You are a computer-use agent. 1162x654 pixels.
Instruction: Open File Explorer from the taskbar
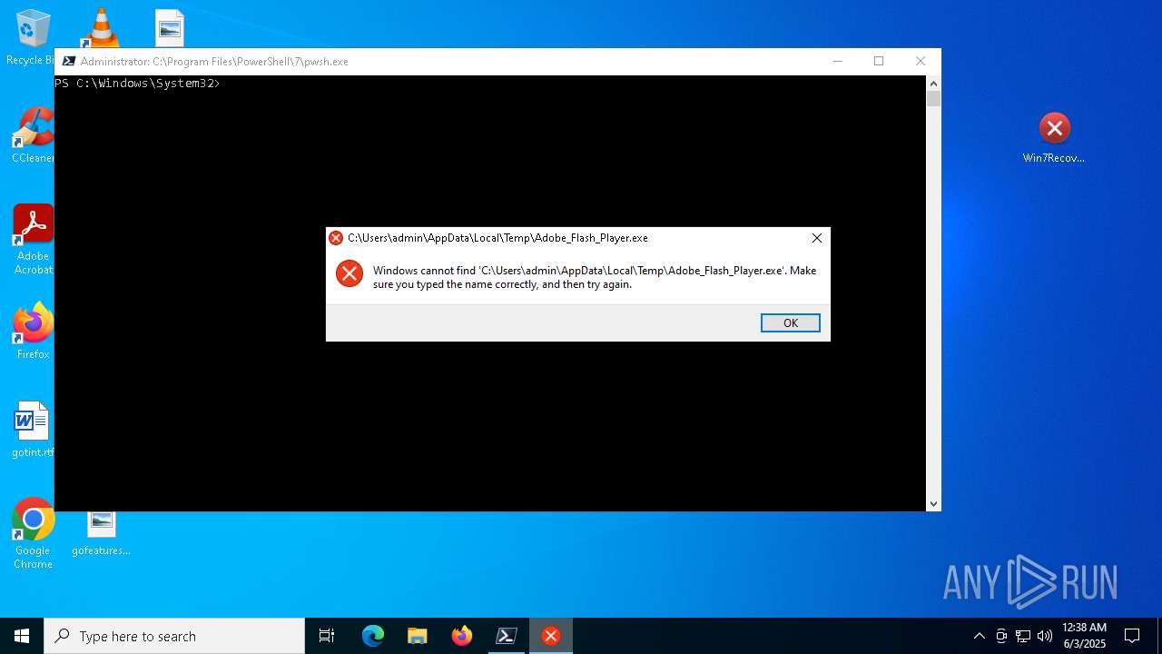417,636
